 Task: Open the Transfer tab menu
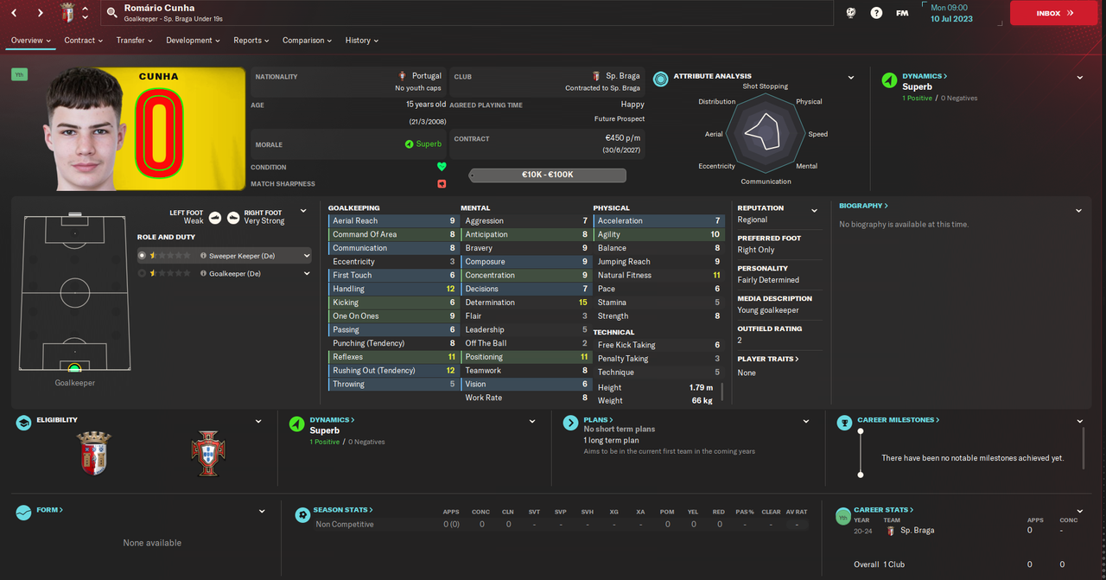pyautogui.click(x=135, y=41)
